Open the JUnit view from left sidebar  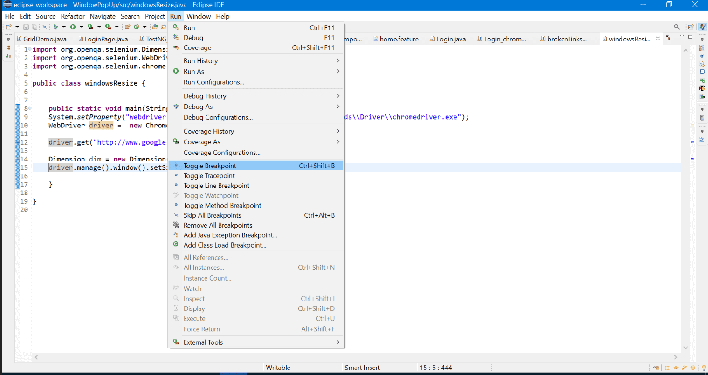click(8, 56)
